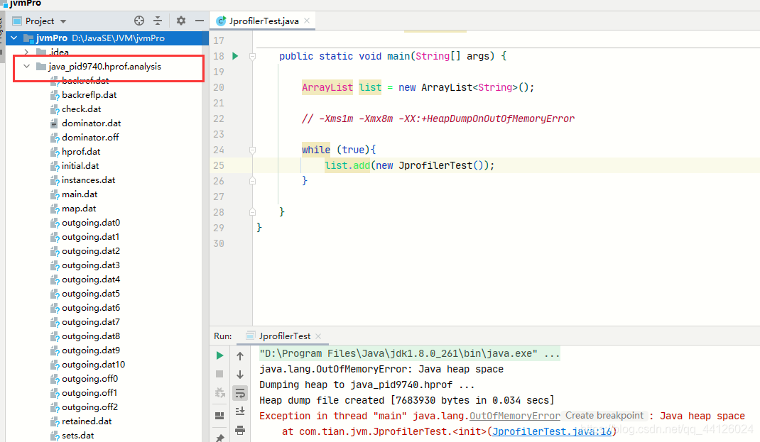The width and height of the screenshot is (760, 442).
Task: Select the java_pid9740.hprof.analysis folder
Action: 104,66
